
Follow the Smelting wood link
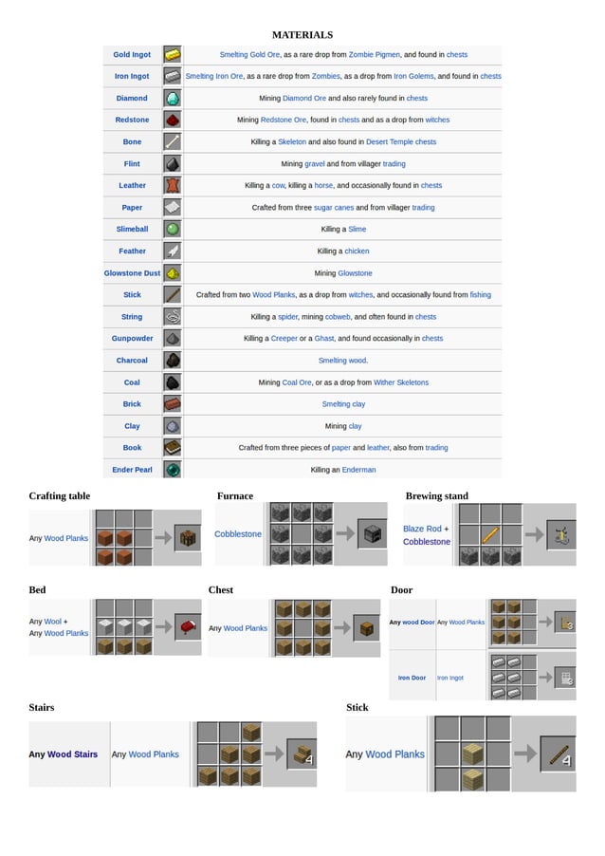coord(343,361)
